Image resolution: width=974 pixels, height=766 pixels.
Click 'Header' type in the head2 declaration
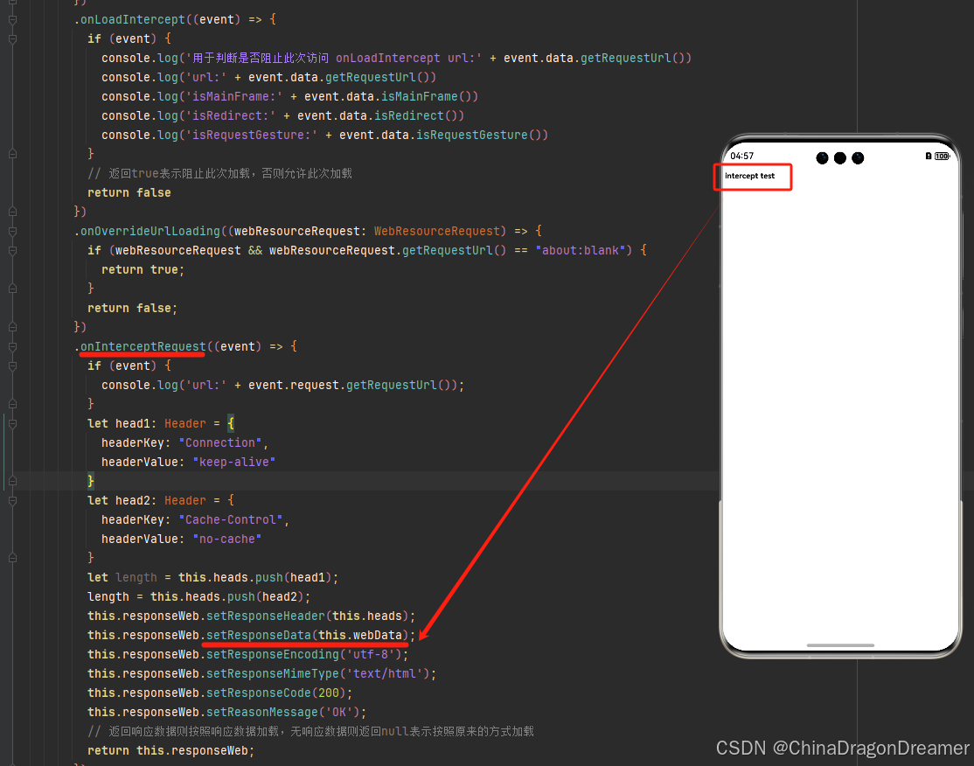click(x=185, y=501)
